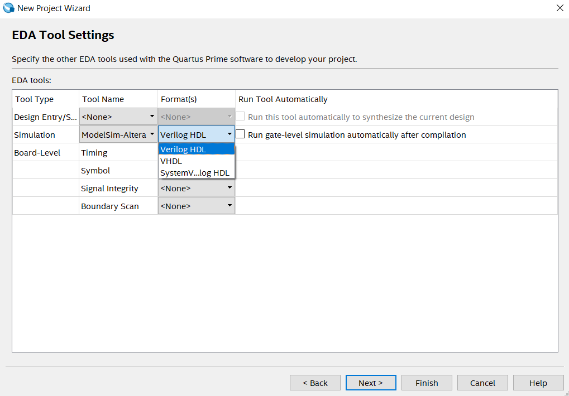Open the disabled Design Entry format dropdown
Viewport: 569px width, 396px height.
coord(196,117)
